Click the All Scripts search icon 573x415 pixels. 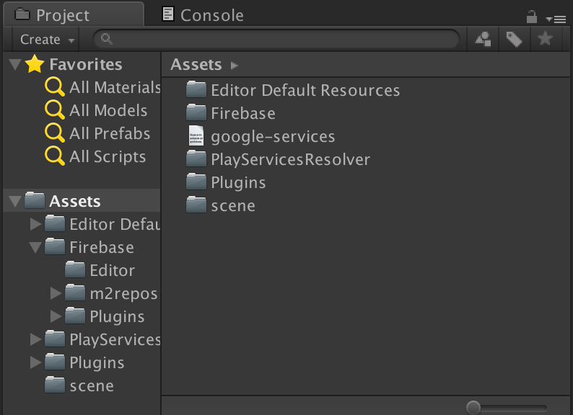pyautogui.click(x=55, y=156)
